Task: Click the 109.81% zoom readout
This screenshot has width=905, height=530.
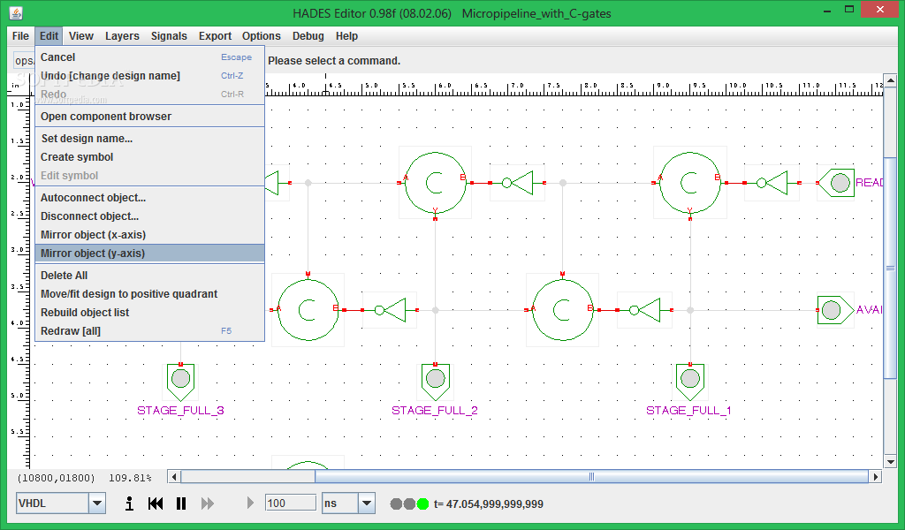Action: pos(130,478)
